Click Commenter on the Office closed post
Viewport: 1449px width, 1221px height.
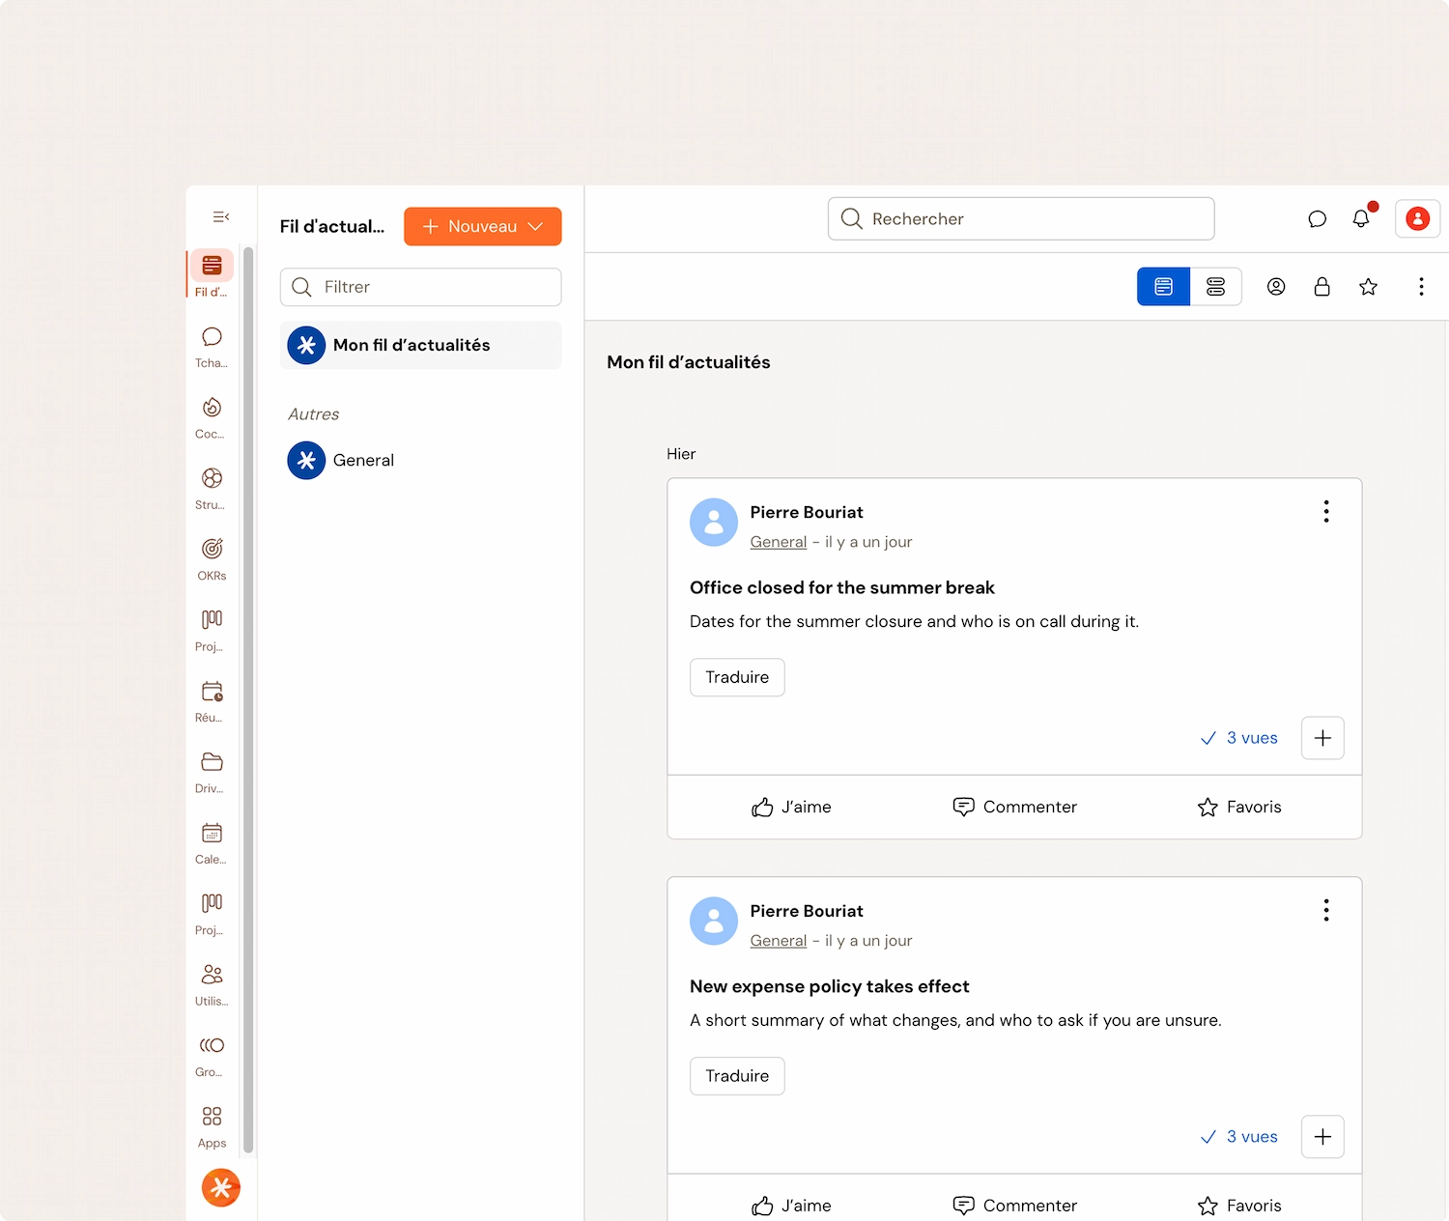click(1015, 808)
